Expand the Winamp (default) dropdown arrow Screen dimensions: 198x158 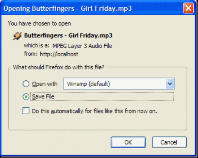tap(170, 84)
